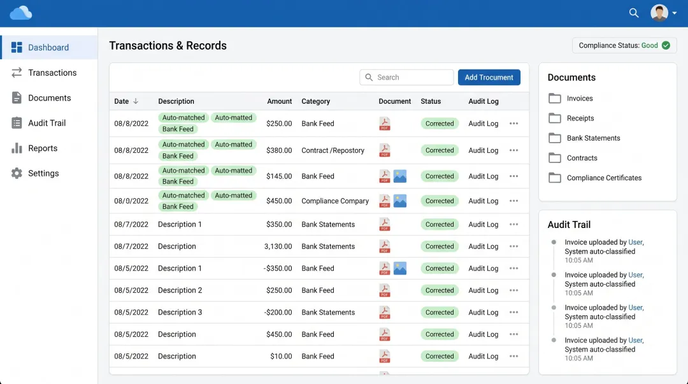Open image attachment in Compliance Compary row

coord(399,201)
